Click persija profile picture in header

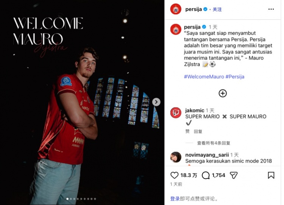coord(176,9)
